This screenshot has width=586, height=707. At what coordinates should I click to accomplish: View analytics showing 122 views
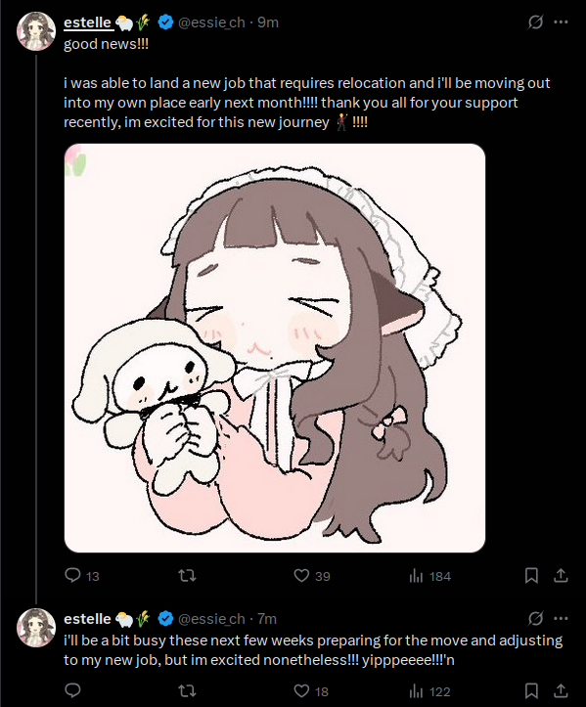(429, 691)
